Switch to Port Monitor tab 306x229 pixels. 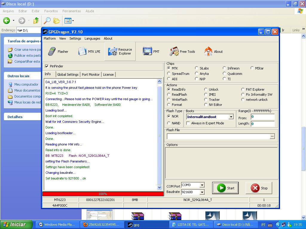coord(91,75)
